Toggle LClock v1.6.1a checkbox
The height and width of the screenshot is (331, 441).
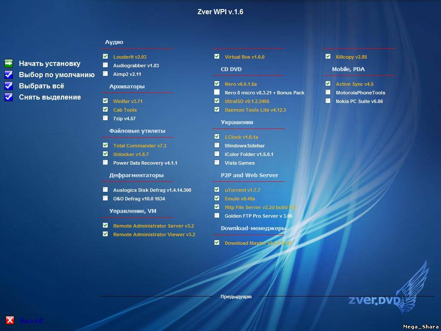pyautogui.click(x=217, y=137)
